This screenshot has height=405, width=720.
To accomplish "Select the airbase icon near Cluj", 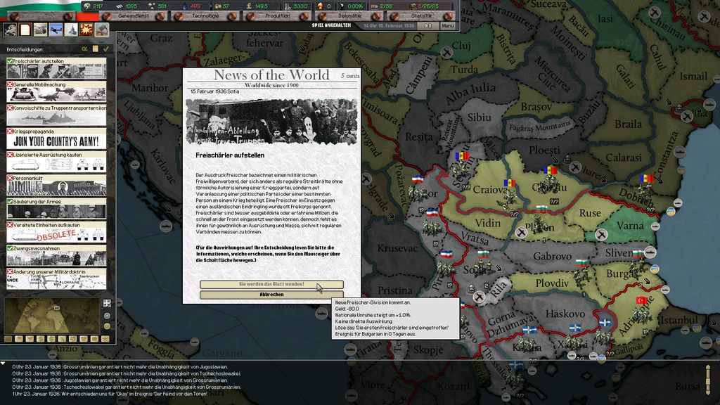I will coord(446,52).
